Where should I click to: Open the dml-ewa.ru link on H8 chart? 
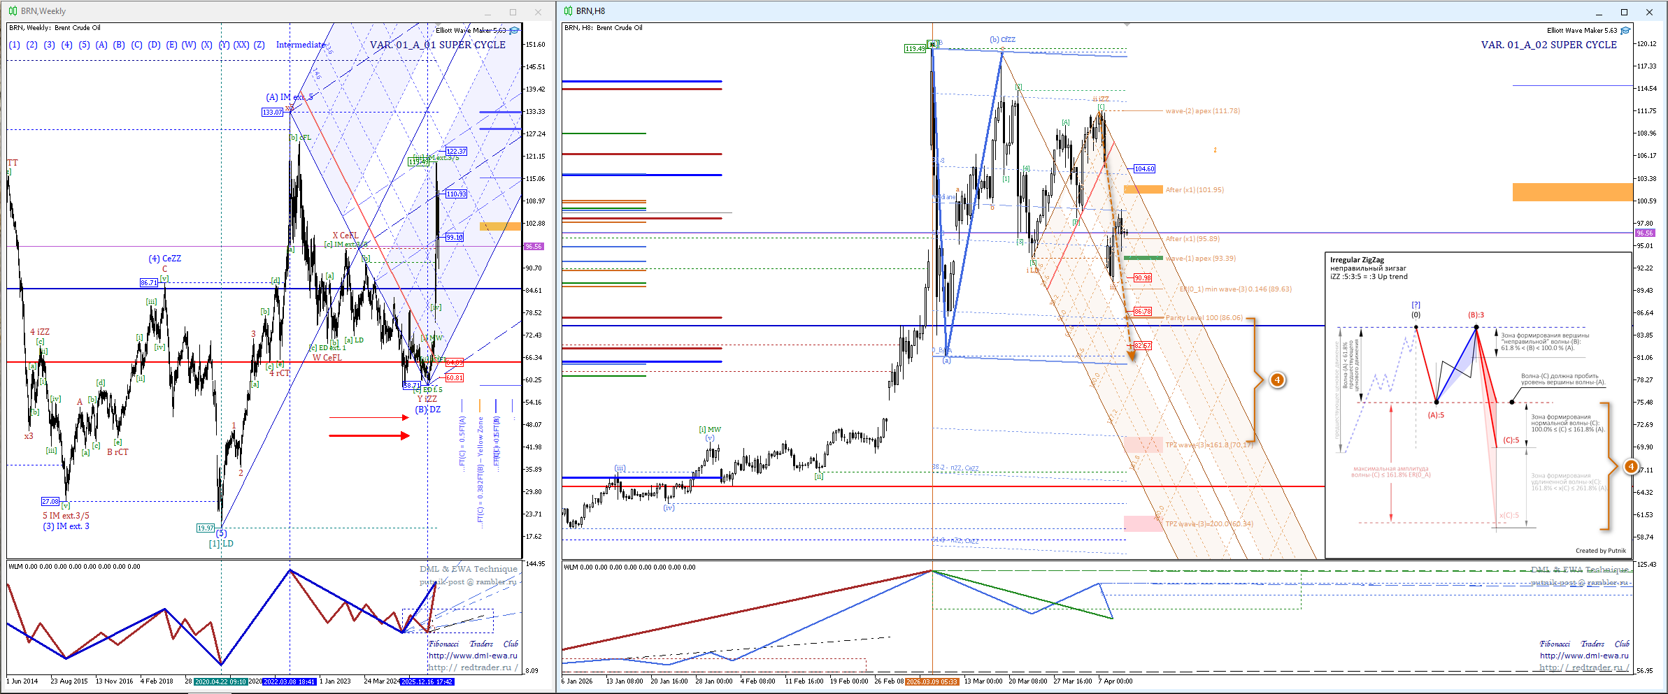click(x=1584, y=656)
